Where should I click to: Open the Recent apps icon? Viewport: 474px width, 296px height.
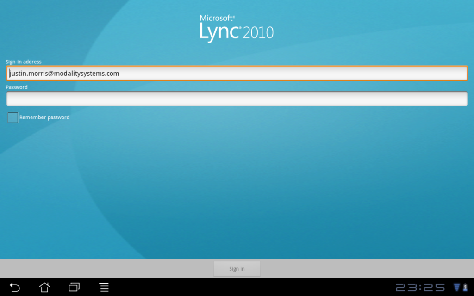pyautogui.click(x=74, y=287)
